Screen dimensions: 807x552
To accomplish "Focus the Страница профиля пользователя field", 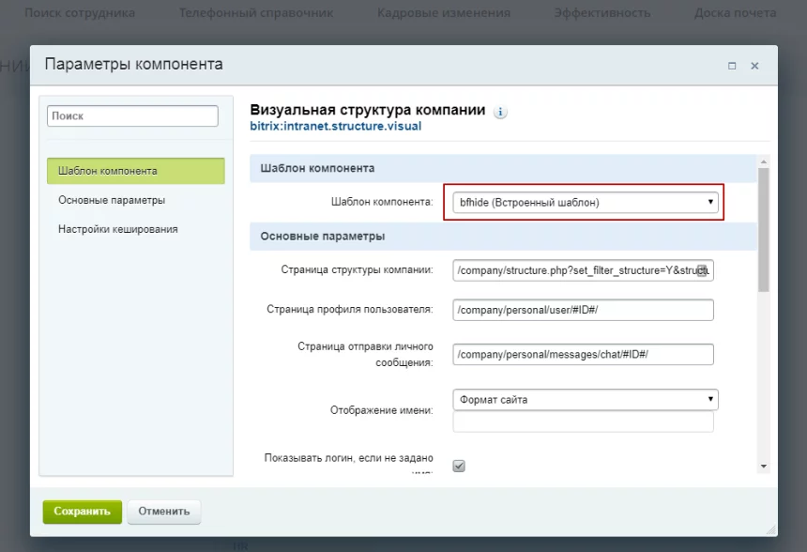I will 583,310.
